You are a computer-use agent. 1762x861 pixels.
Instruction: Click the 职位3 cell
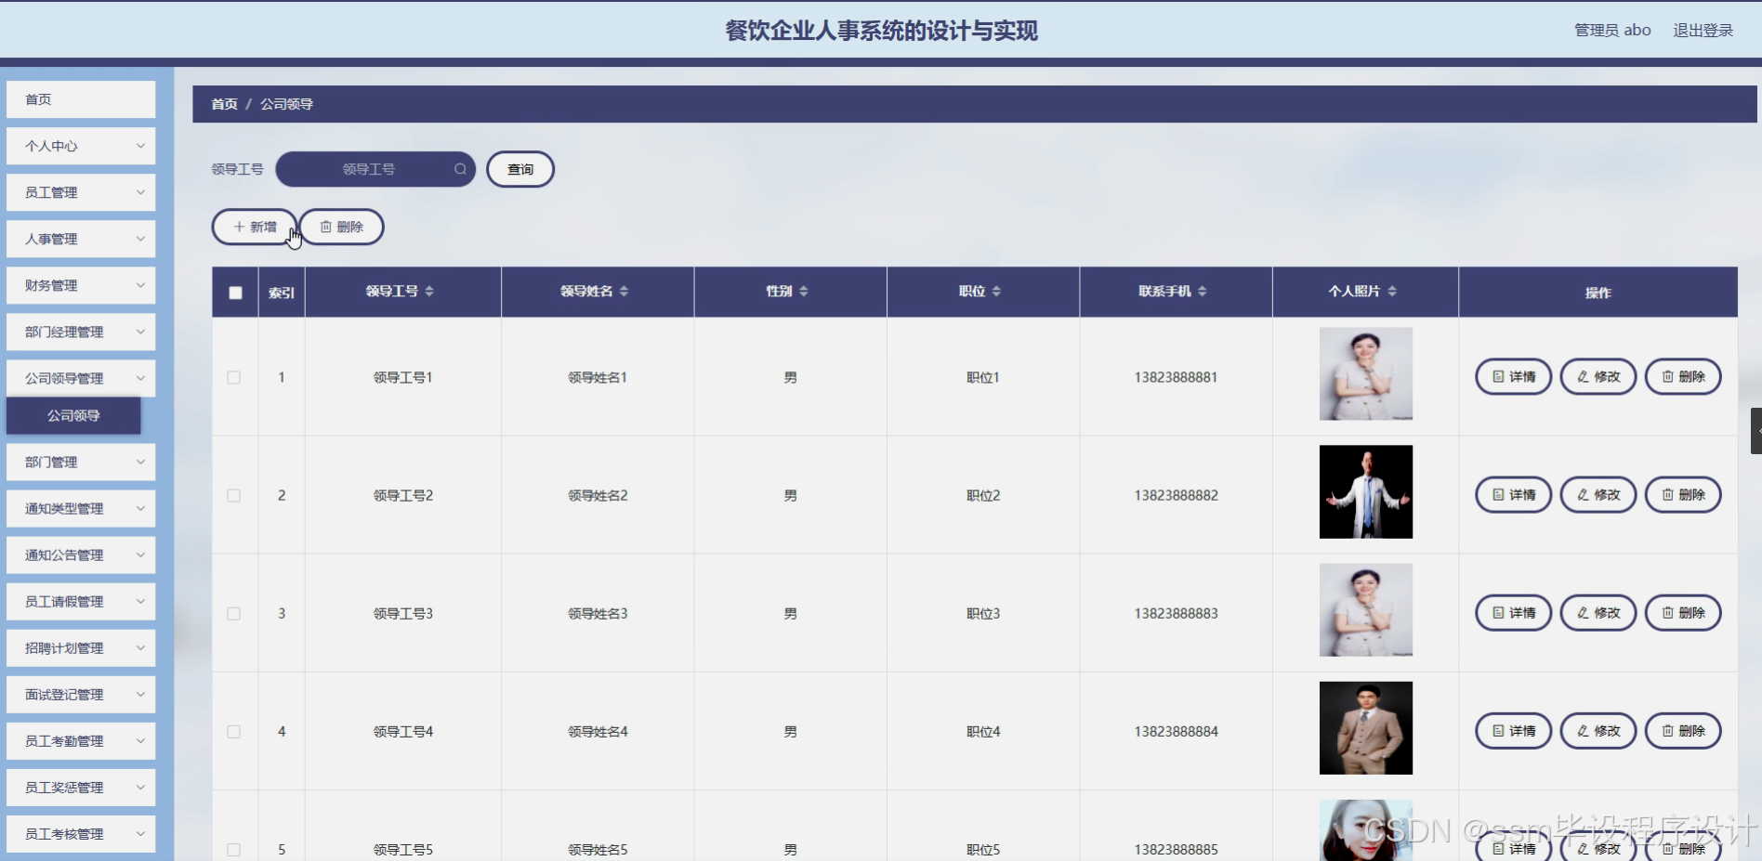983,614
